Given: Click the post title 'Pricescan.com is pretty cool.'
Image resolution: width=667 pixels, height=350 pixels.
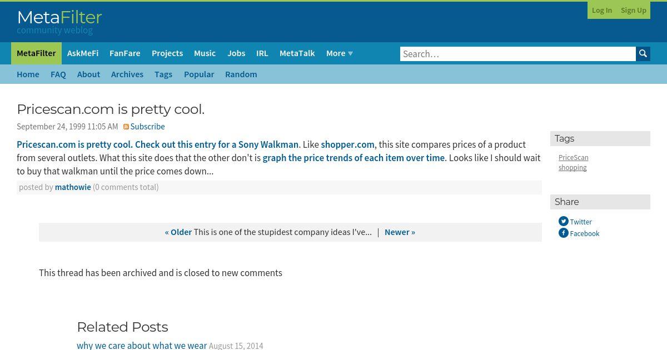Looking at the screenshot, I should pyautogui.click(x=111, y=109).
